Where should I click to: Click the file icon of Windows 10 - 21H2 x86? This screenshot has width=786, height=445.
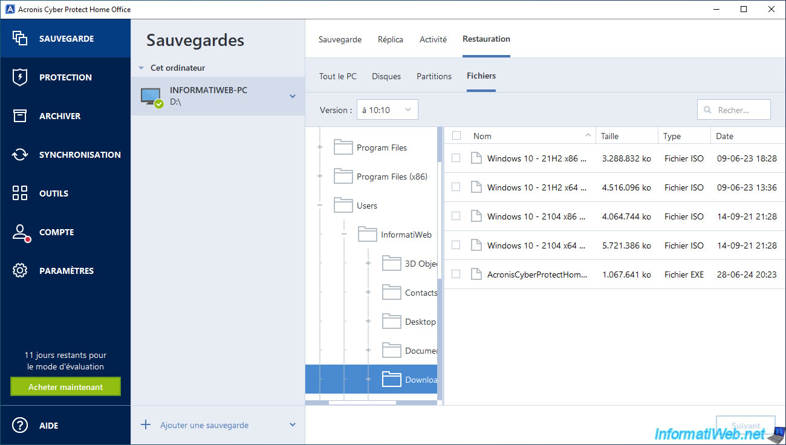[x=476, y=158]
